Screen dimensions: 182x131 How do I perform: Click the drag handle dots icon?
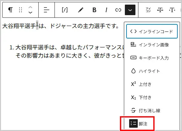click(20, 10)
